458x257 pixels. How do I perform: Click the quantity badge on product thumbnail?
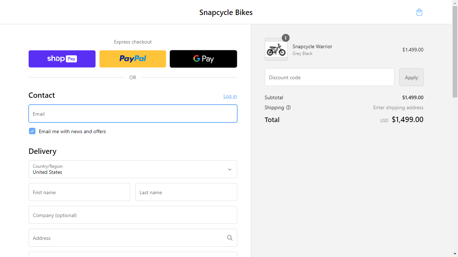click(286, 38)
